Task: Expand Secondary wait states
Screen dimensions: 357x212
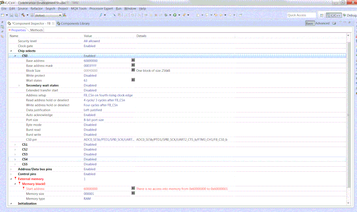Action: coord(19,86)
